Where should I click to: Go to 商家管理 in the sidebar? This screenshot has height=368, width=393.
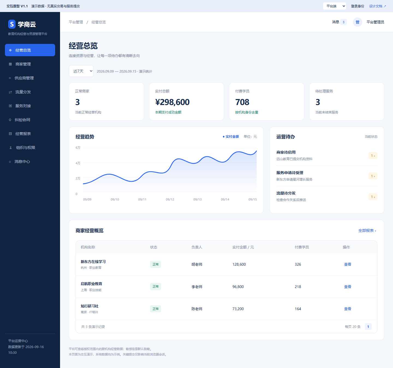[30, 64]
